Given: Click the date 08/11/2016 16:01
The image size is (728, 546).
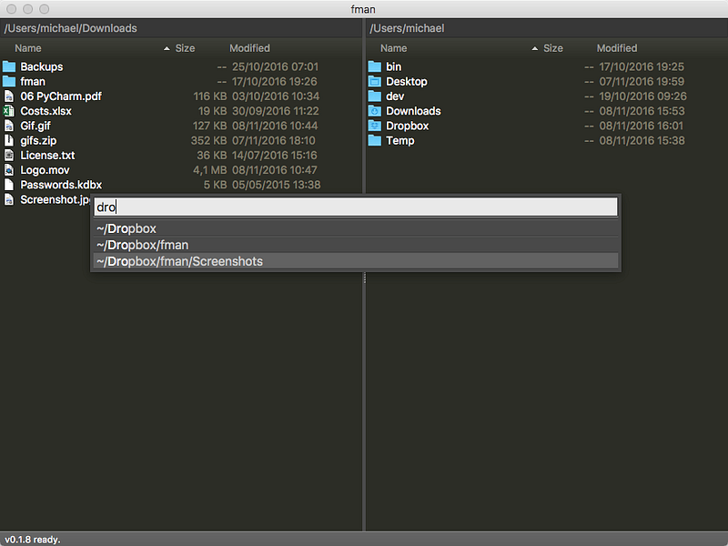Looking at the screenshot, I should (x=642, y=126).
